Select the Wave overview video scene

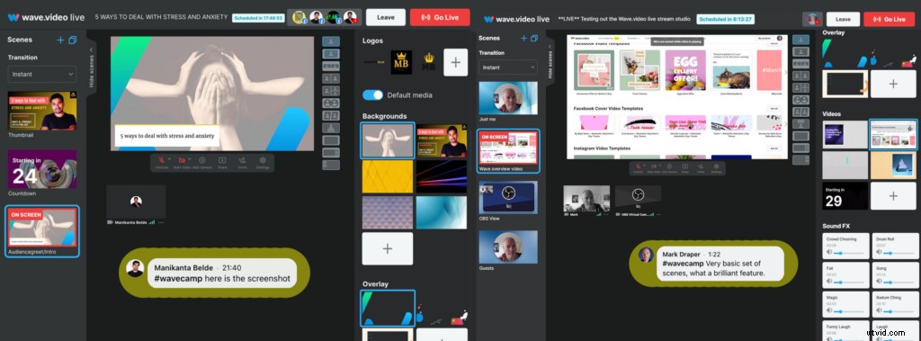pos(508,148)
